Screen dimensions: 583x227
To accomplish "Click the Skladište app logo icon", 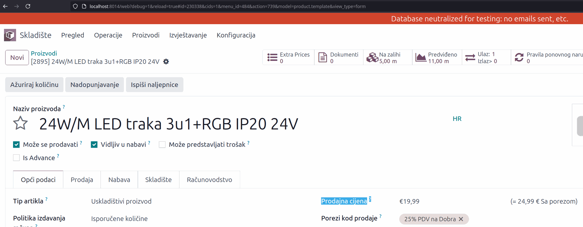I will (x=10, y=35).
